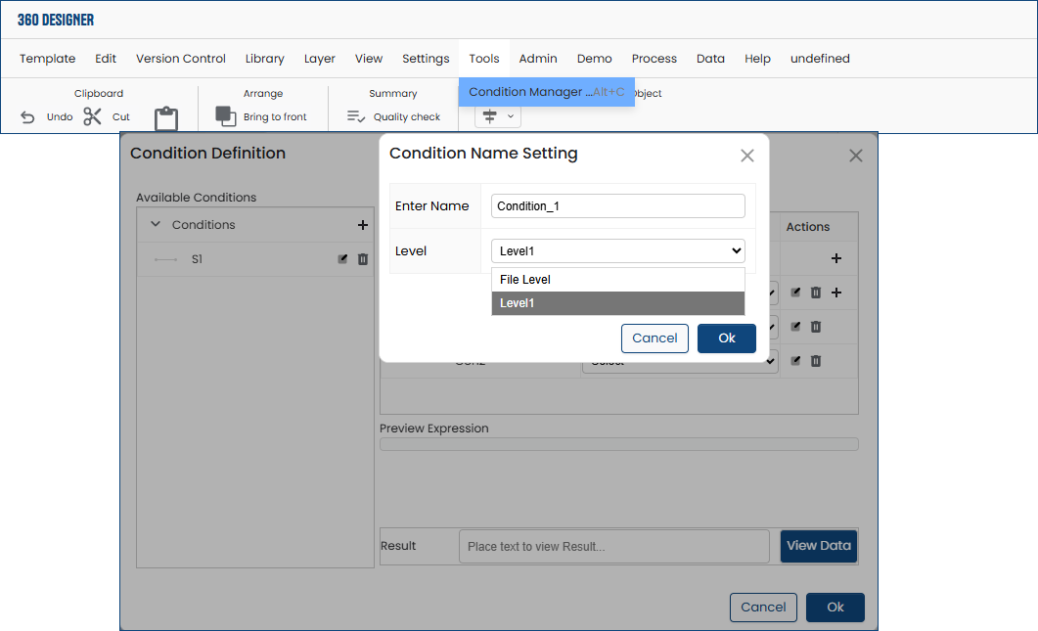Open the Level dropdown showing Level1
Image resolution: width=1038 pixels, height=631 pixels.
(x=617, y=251)
